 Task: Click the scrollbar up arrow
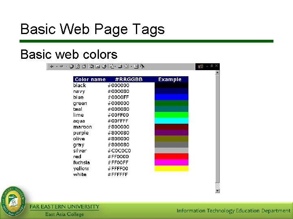217,73
